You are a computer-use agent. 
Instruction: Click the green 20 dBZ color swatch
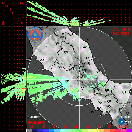click(79, 130)
